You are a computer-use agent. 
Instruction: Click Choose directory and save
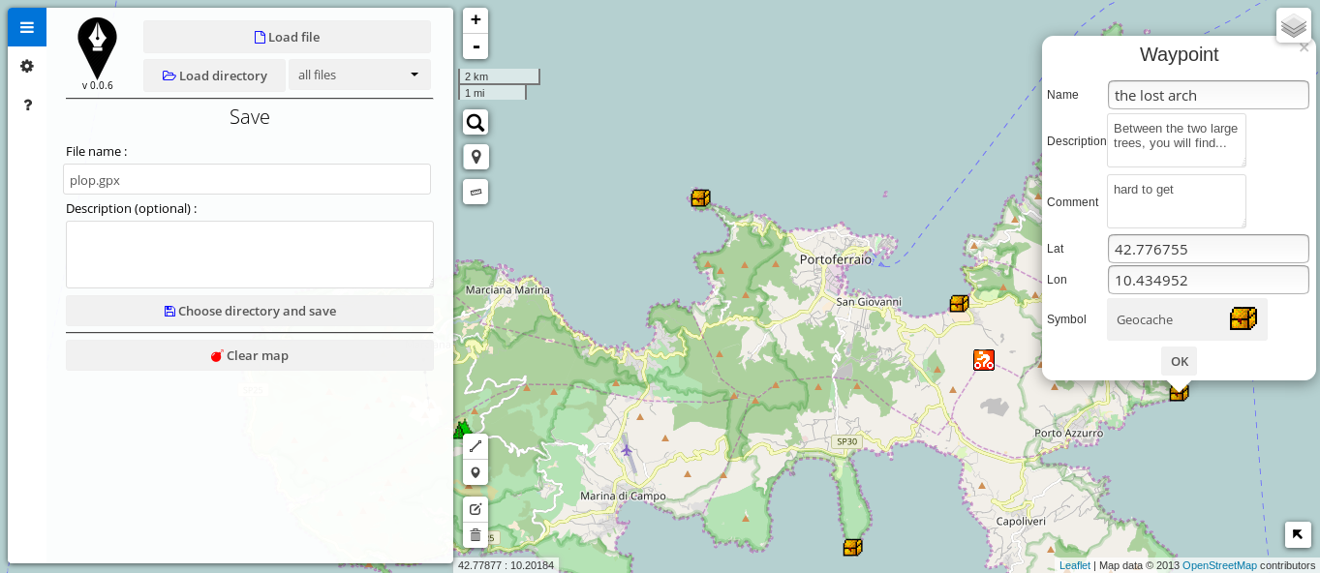[x=250, y=311]
